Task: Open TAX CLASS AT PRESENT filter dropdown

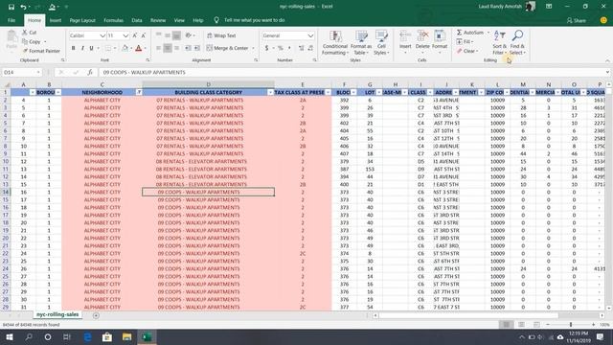Action: 328,92
